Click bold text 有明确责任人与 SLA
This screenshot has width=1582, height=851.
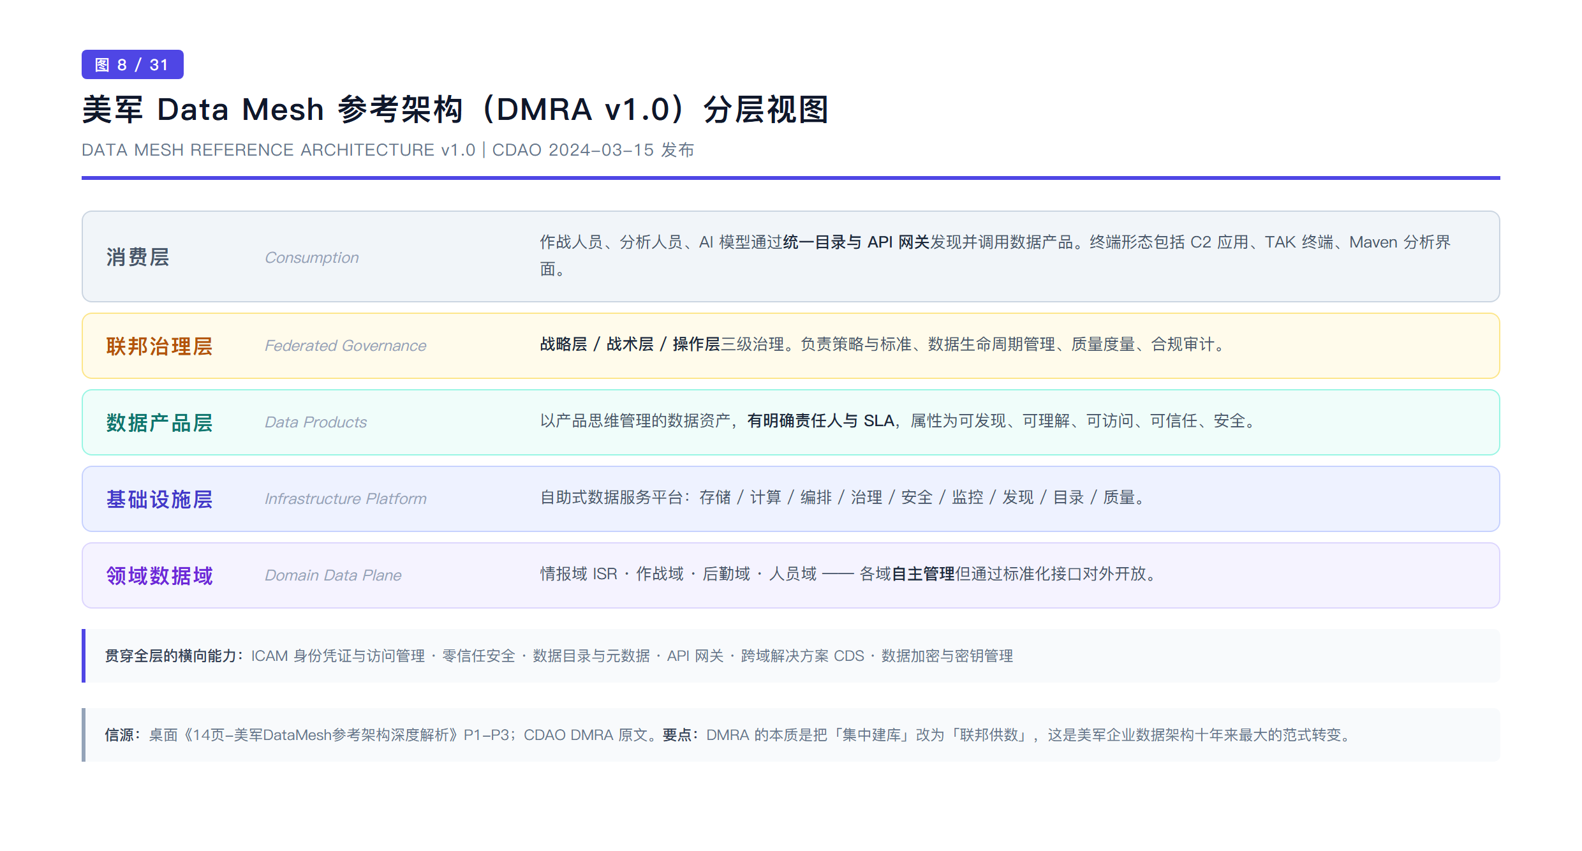pos(820,421)
